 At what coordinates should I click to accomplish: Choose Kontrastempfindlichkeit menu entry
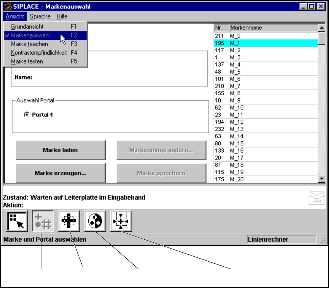click(45, 53)
